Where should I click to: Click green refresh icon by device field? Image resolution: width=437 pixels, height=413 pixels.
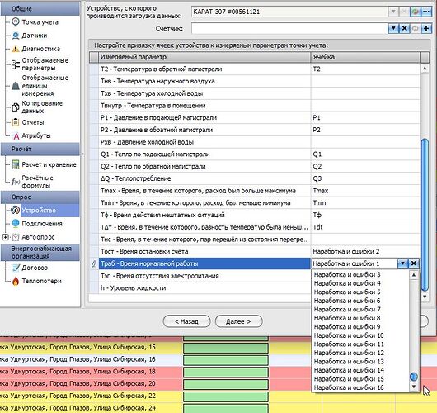[x=416, y=12]
